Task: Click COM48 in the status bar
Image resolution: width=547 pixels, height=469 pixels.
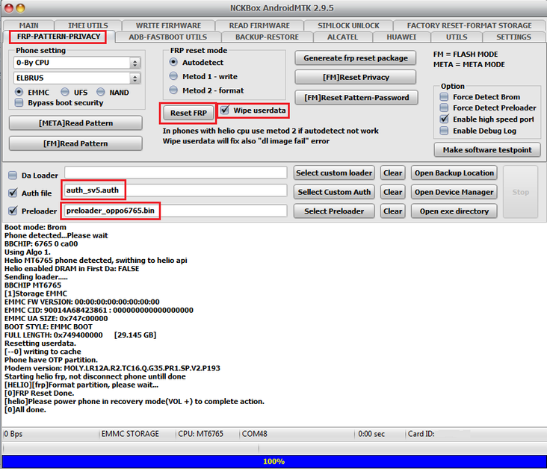Action: point(254,434)
